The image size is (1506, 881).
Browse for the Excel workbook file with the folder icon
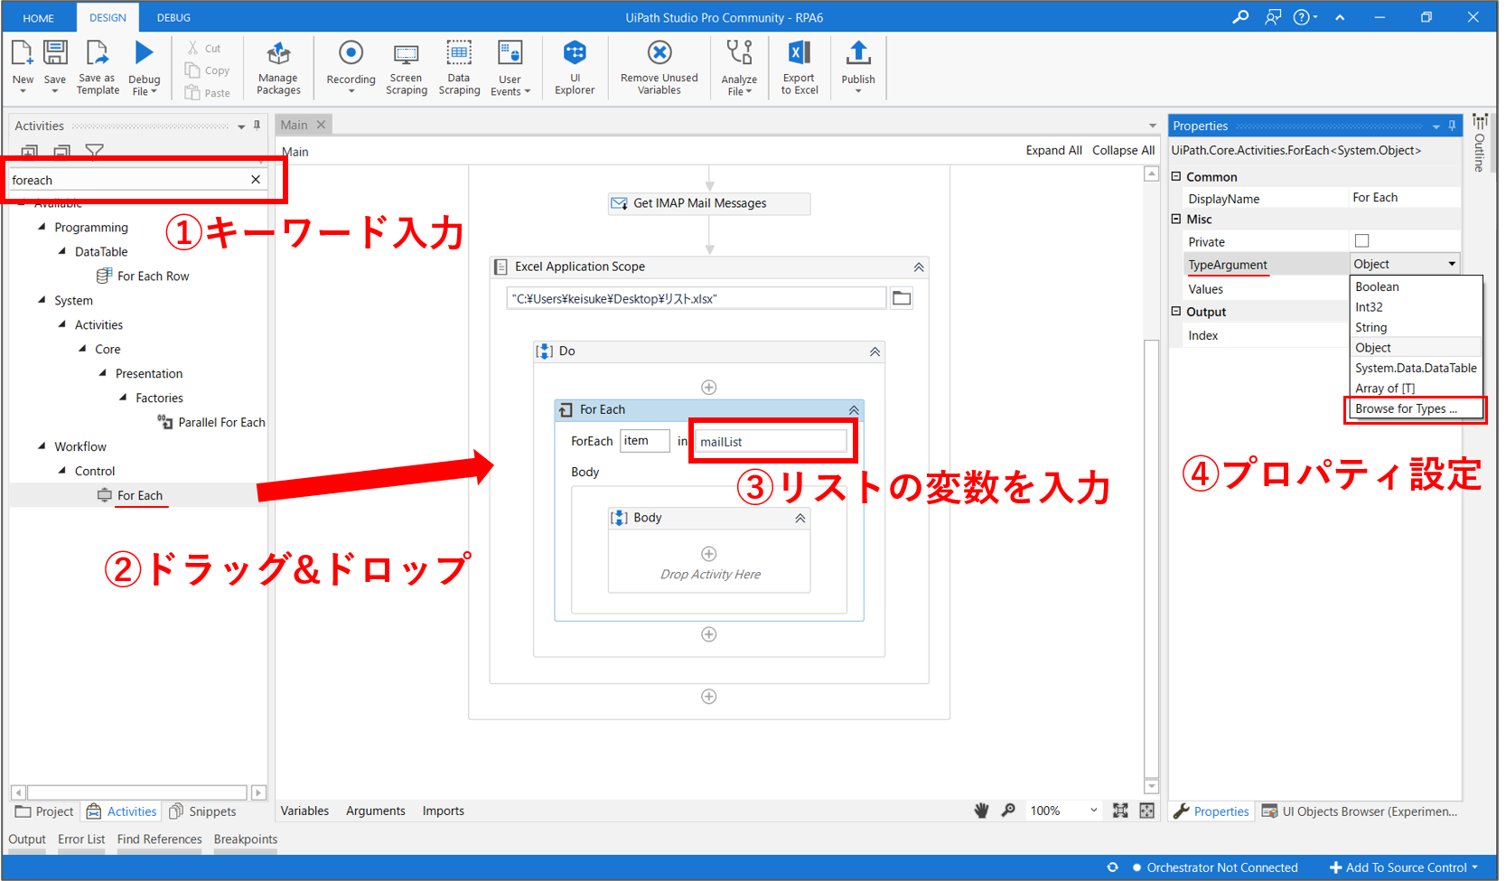coord(902,298)
